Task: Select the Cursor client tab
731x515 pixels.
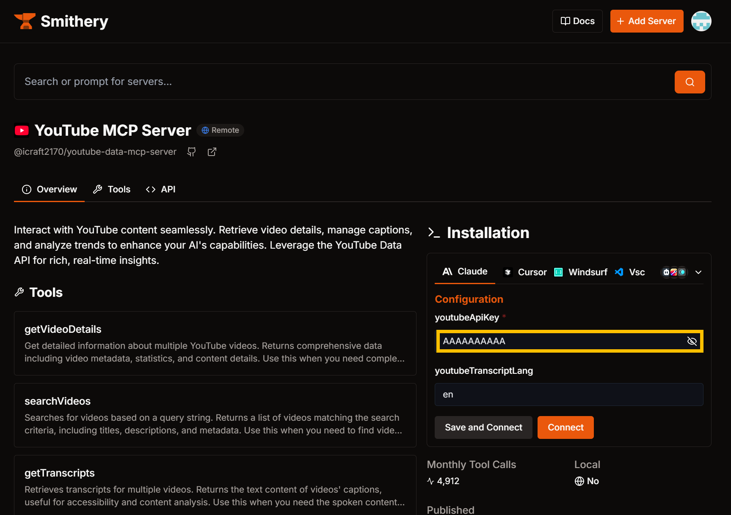Action: coord(525,272)
